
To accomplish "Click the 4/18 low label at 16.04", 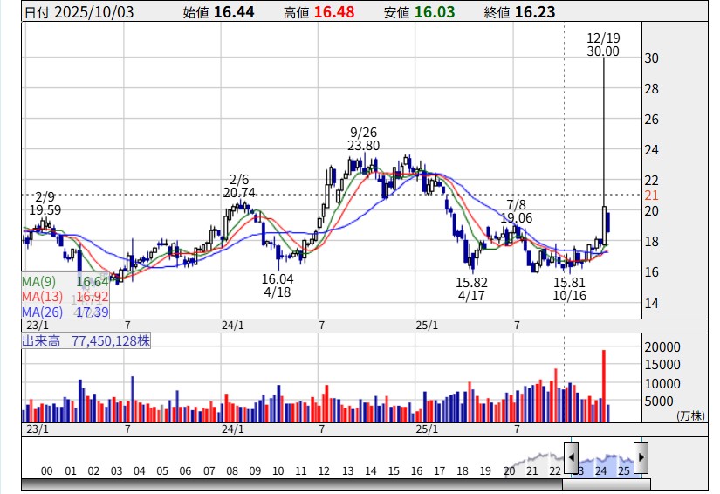I will tap(277, 285).
